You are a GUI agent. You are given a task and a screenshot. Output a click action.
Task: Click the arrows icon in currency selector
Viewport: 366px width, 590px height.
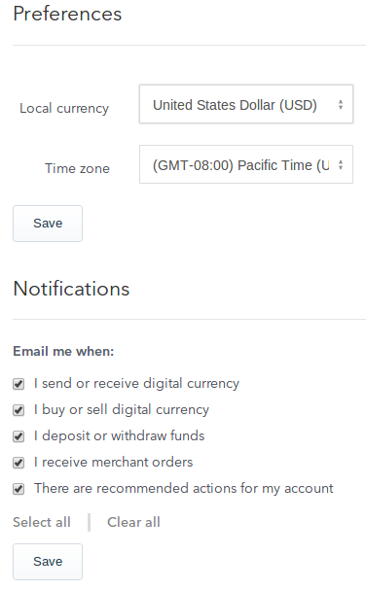coord(341,105)
